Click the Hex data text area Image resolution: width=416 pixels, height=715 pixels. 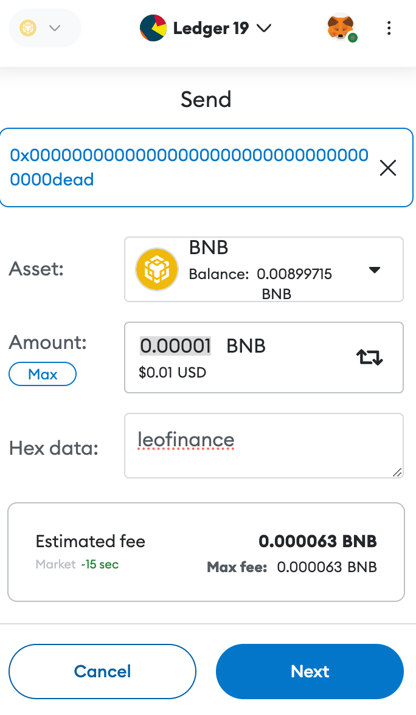coord(264,446)
